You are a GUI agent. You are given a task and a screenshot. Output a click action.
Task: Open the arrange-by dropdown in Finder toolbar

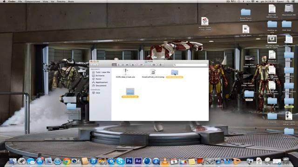coord(134,65)
